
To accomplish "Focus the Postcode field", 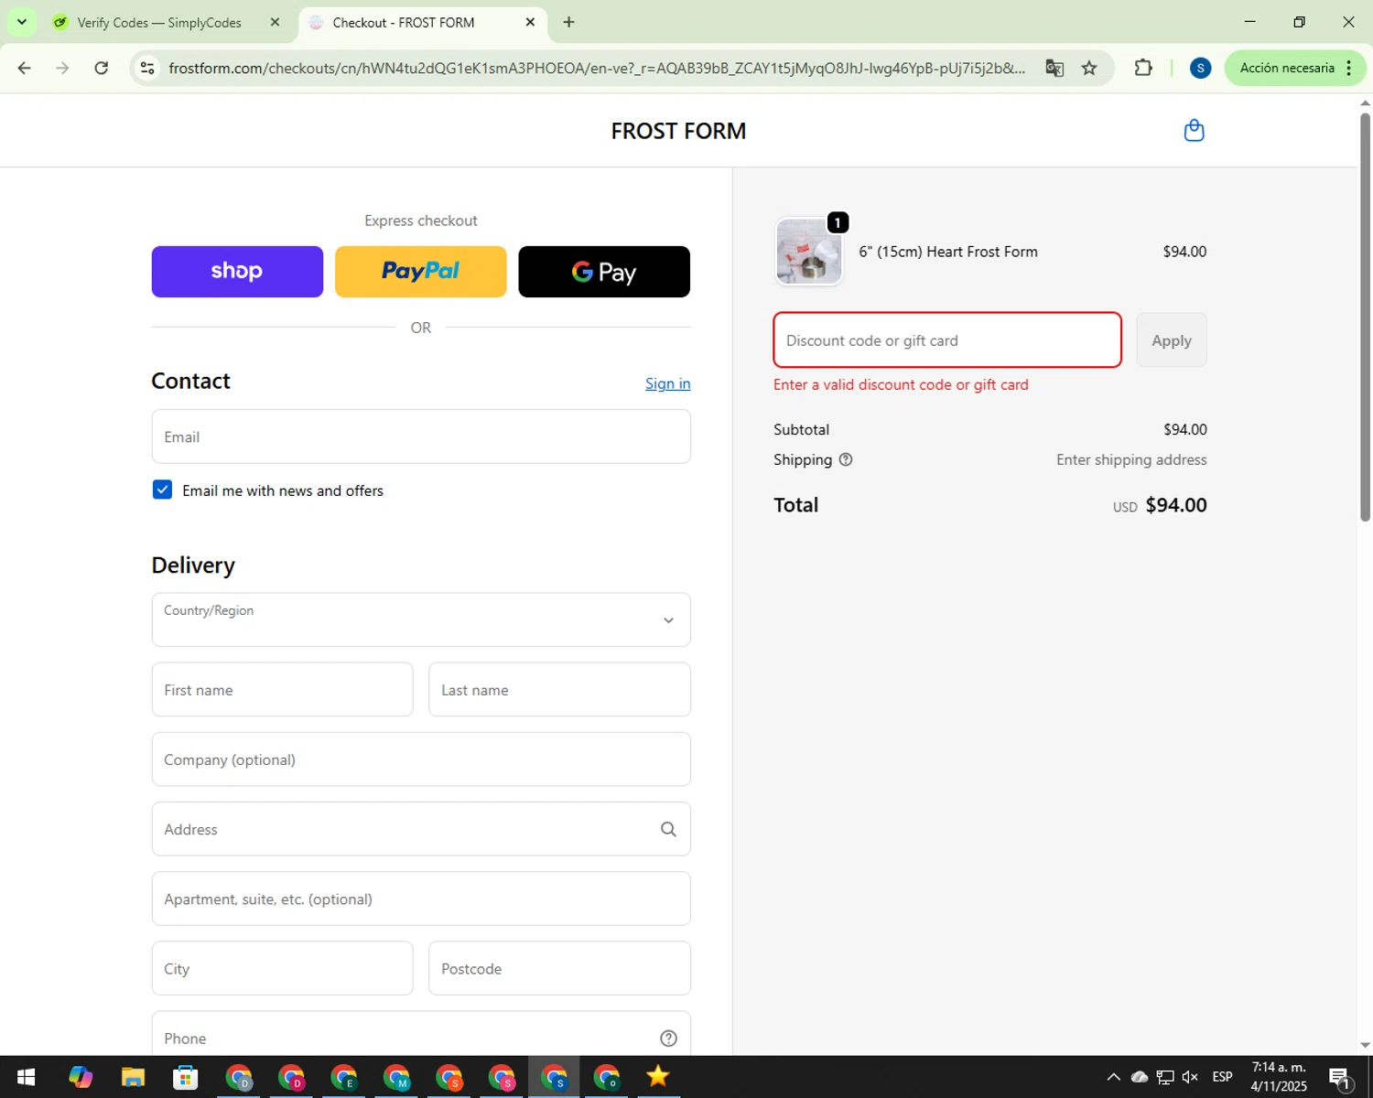I will (559, 968).
